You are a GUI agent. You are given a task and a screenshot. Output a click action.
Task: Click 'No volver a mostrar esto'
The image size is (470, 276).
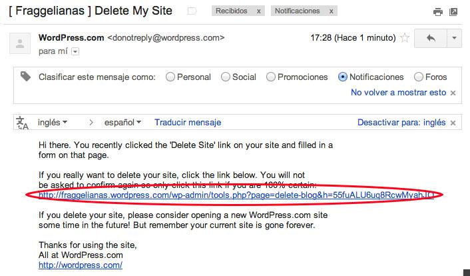click(398, 93)
